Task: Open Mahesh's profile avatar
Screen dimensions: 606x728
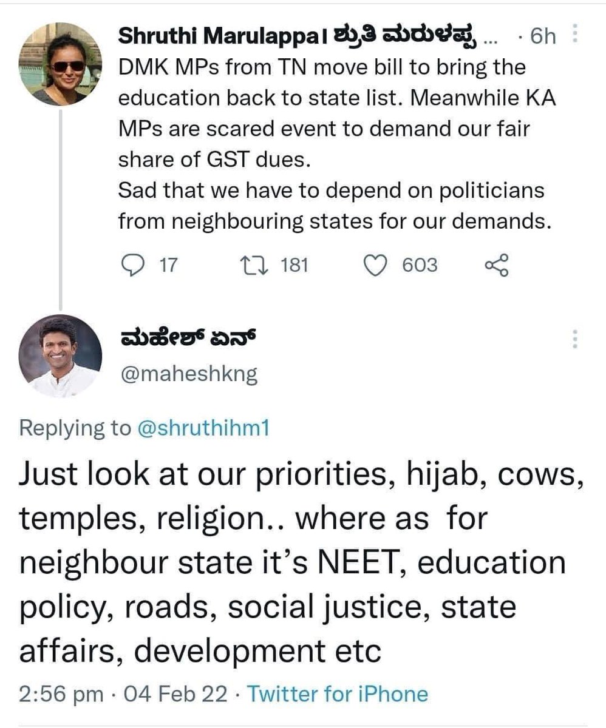Action: point(60,356)
